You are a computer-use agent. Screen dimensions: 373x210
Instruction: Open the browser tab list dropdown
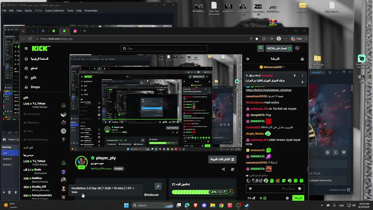point(23,31)
